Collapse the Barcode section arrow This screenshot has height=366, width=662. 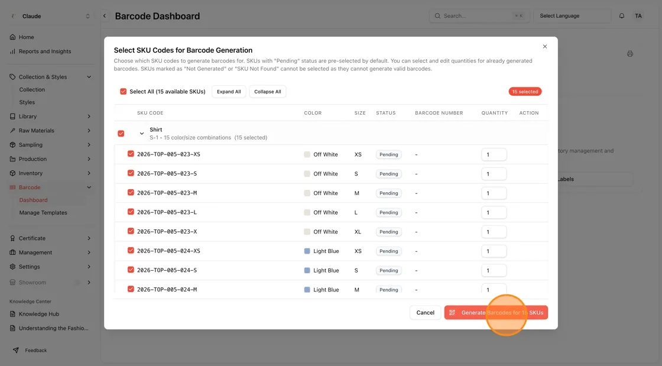coord(89,187)
